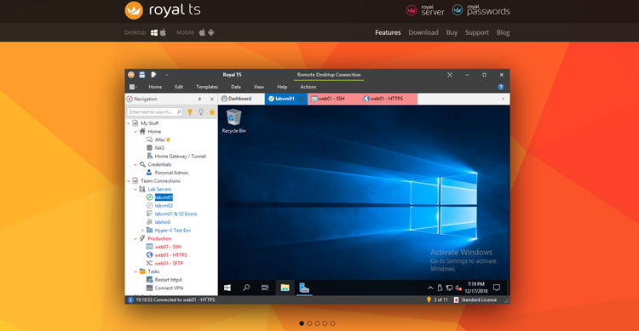Toggle the yellow lightbulb active filter
Viewport: 639px width, 331px height.
190,112
